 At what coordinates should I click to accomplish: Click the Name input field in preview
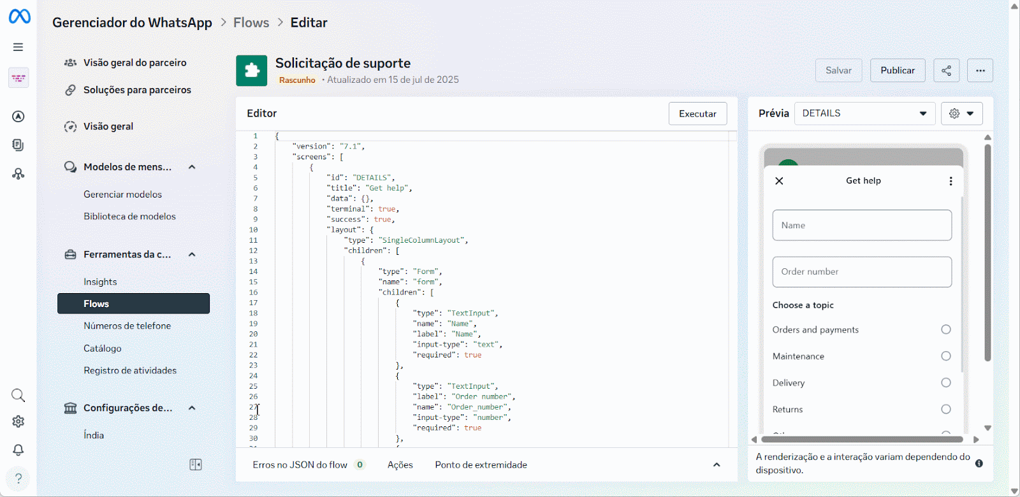coord(862,226)
